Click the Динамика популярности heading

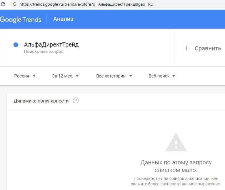[x=41, y=101]
